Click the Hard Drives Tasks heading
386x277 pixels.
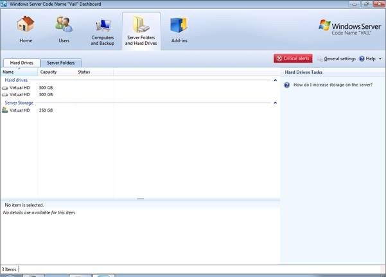304,72
